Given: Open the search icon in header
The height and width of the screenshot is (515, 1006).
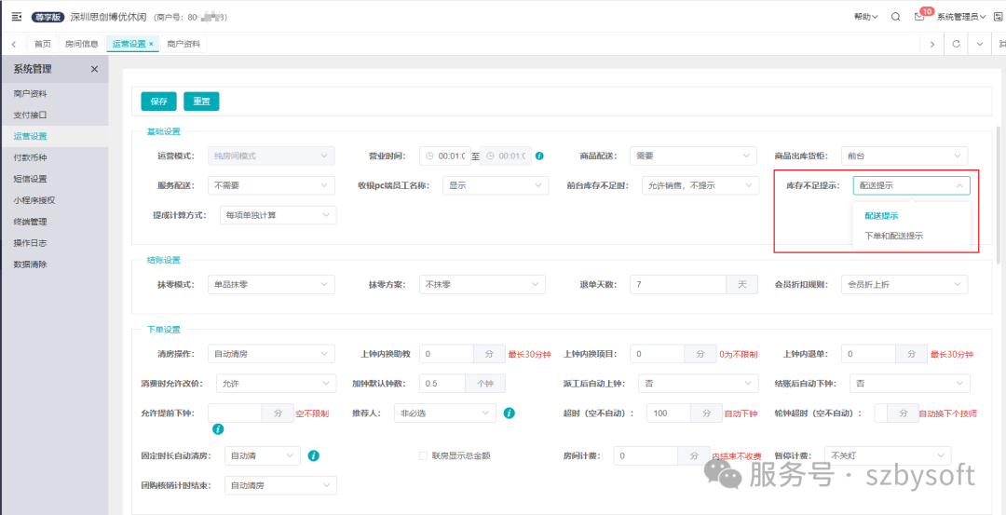Looking at the screenshot, I should pyautogui.click(x=895, y=17).
